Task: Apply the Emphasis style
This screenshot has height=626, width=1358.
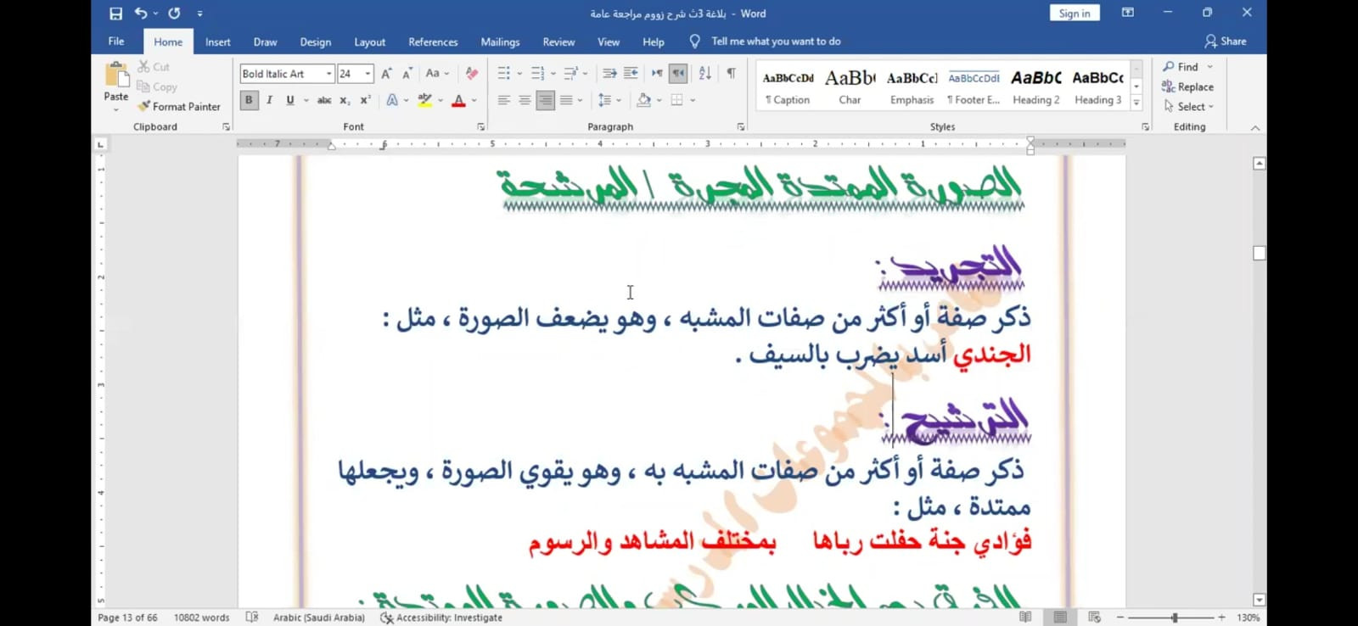Action: tap(912, 87)
